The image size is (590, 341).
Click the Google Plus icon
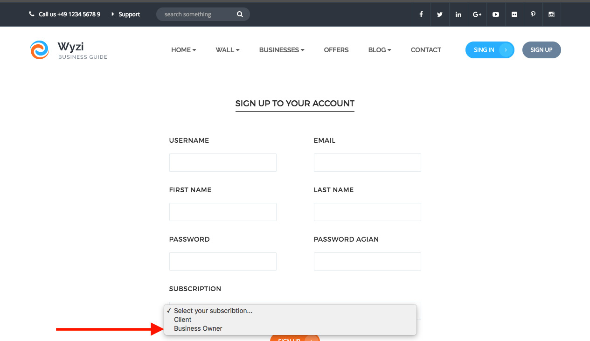477,14
